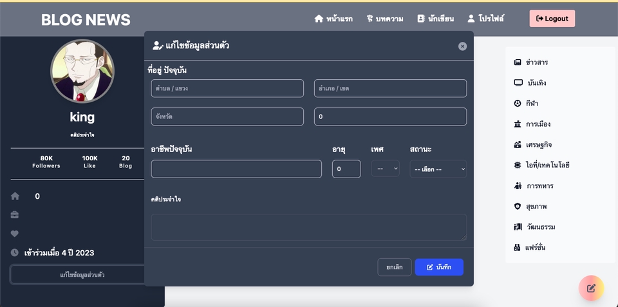Open the สถานะ status dropdown
The height and width of the screenshot is (307, 618).
[x=438, y=169]
